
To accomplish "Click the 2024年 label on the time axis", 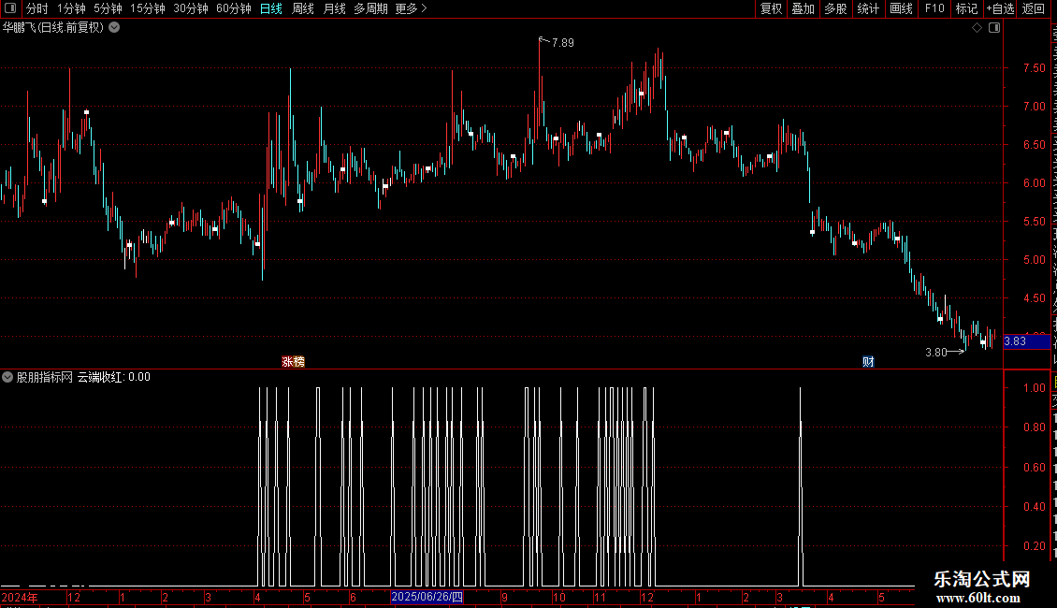I will [x=20, y=597].
